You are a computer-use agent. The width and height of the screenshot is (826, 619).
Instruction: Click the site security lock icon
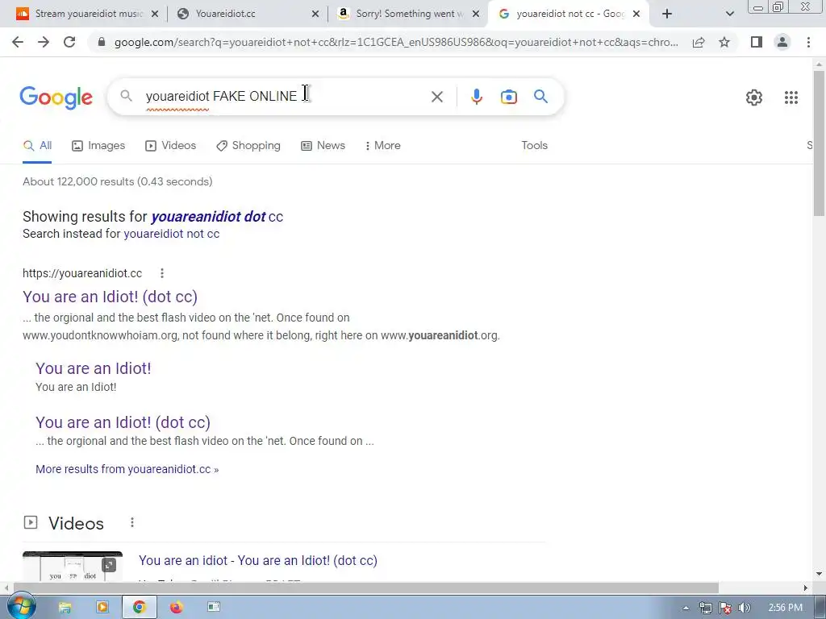(102, 42)
